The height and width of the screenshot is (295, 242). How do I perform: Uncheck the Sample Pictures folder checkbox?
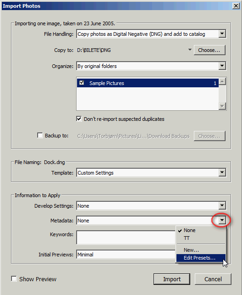pyautogui.click(x=82, y=83)
